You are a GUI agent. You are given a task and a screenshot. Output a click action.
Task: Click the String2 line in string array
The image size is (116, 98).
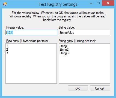[64, 50]
